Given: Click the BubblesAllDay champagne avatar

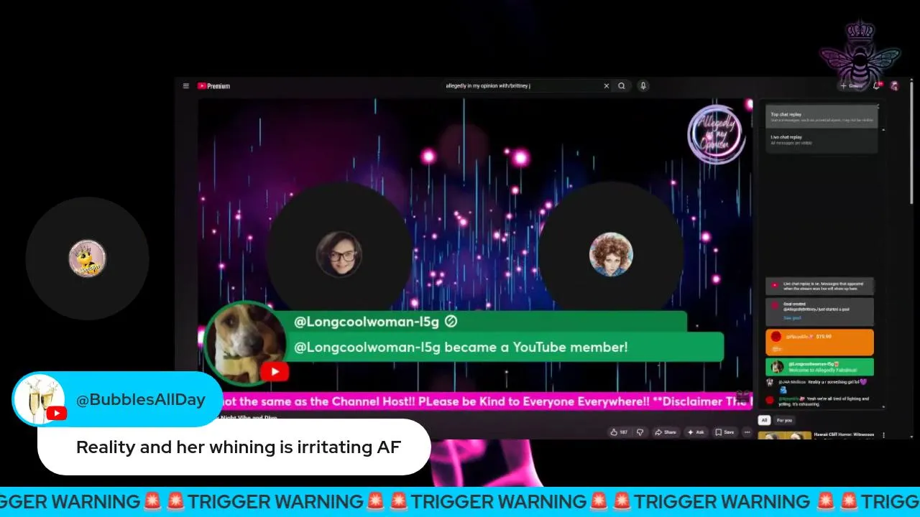Looking at the screenshot, I should pyautogui.click(x=38, y=399).
